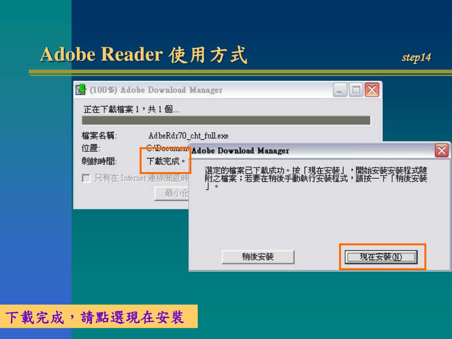Maximize the (100%) Adobe Download Manager window
Screen dimensions: 452x339
[x=356, y=90]
